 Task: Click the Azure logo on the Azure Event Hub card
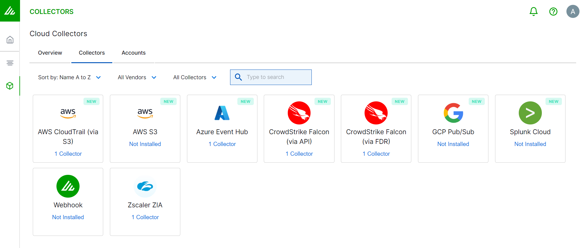pos(222,113)
